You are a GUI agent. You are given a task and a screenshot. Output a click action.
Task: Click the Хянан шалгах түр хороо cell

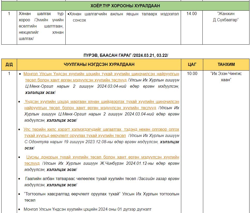tap(41, 26)
